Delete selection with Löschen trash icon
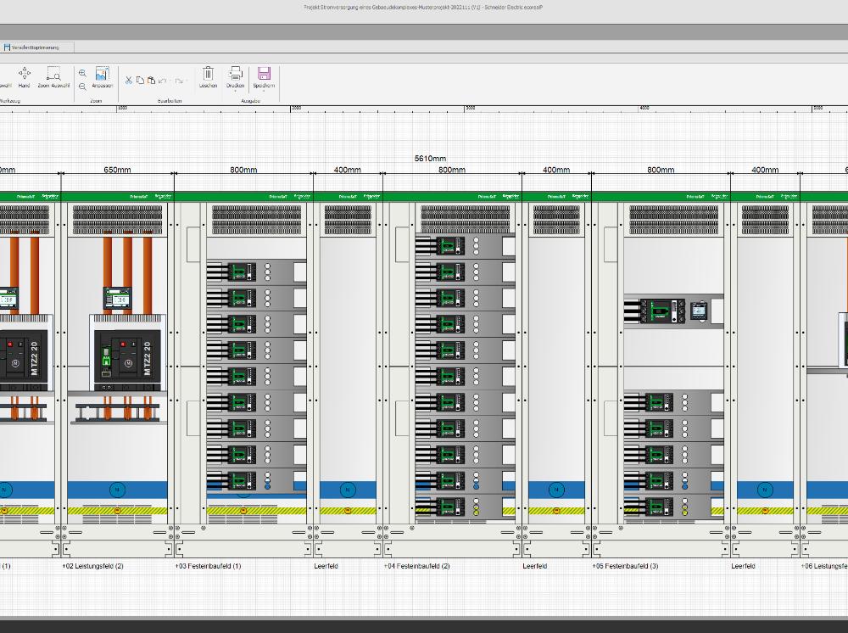 click(209, 77)
